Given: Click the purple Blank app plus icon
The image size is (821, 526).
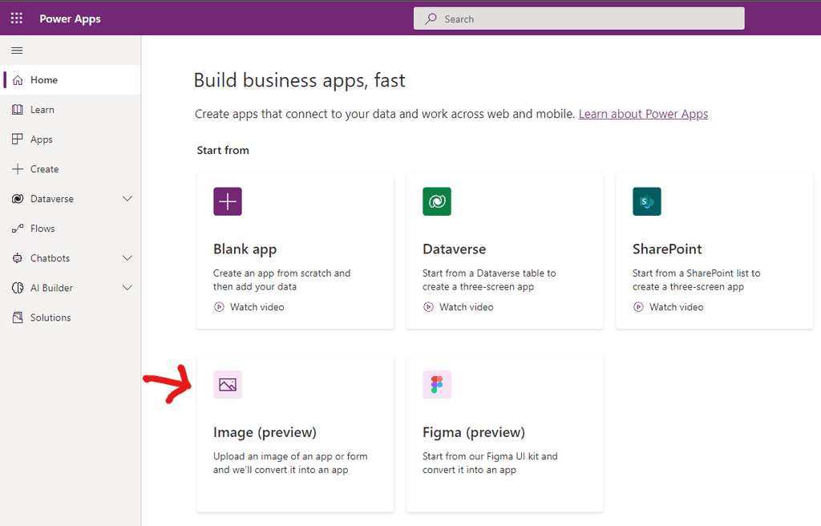Looking at the screenshot, I should (228, 201).
